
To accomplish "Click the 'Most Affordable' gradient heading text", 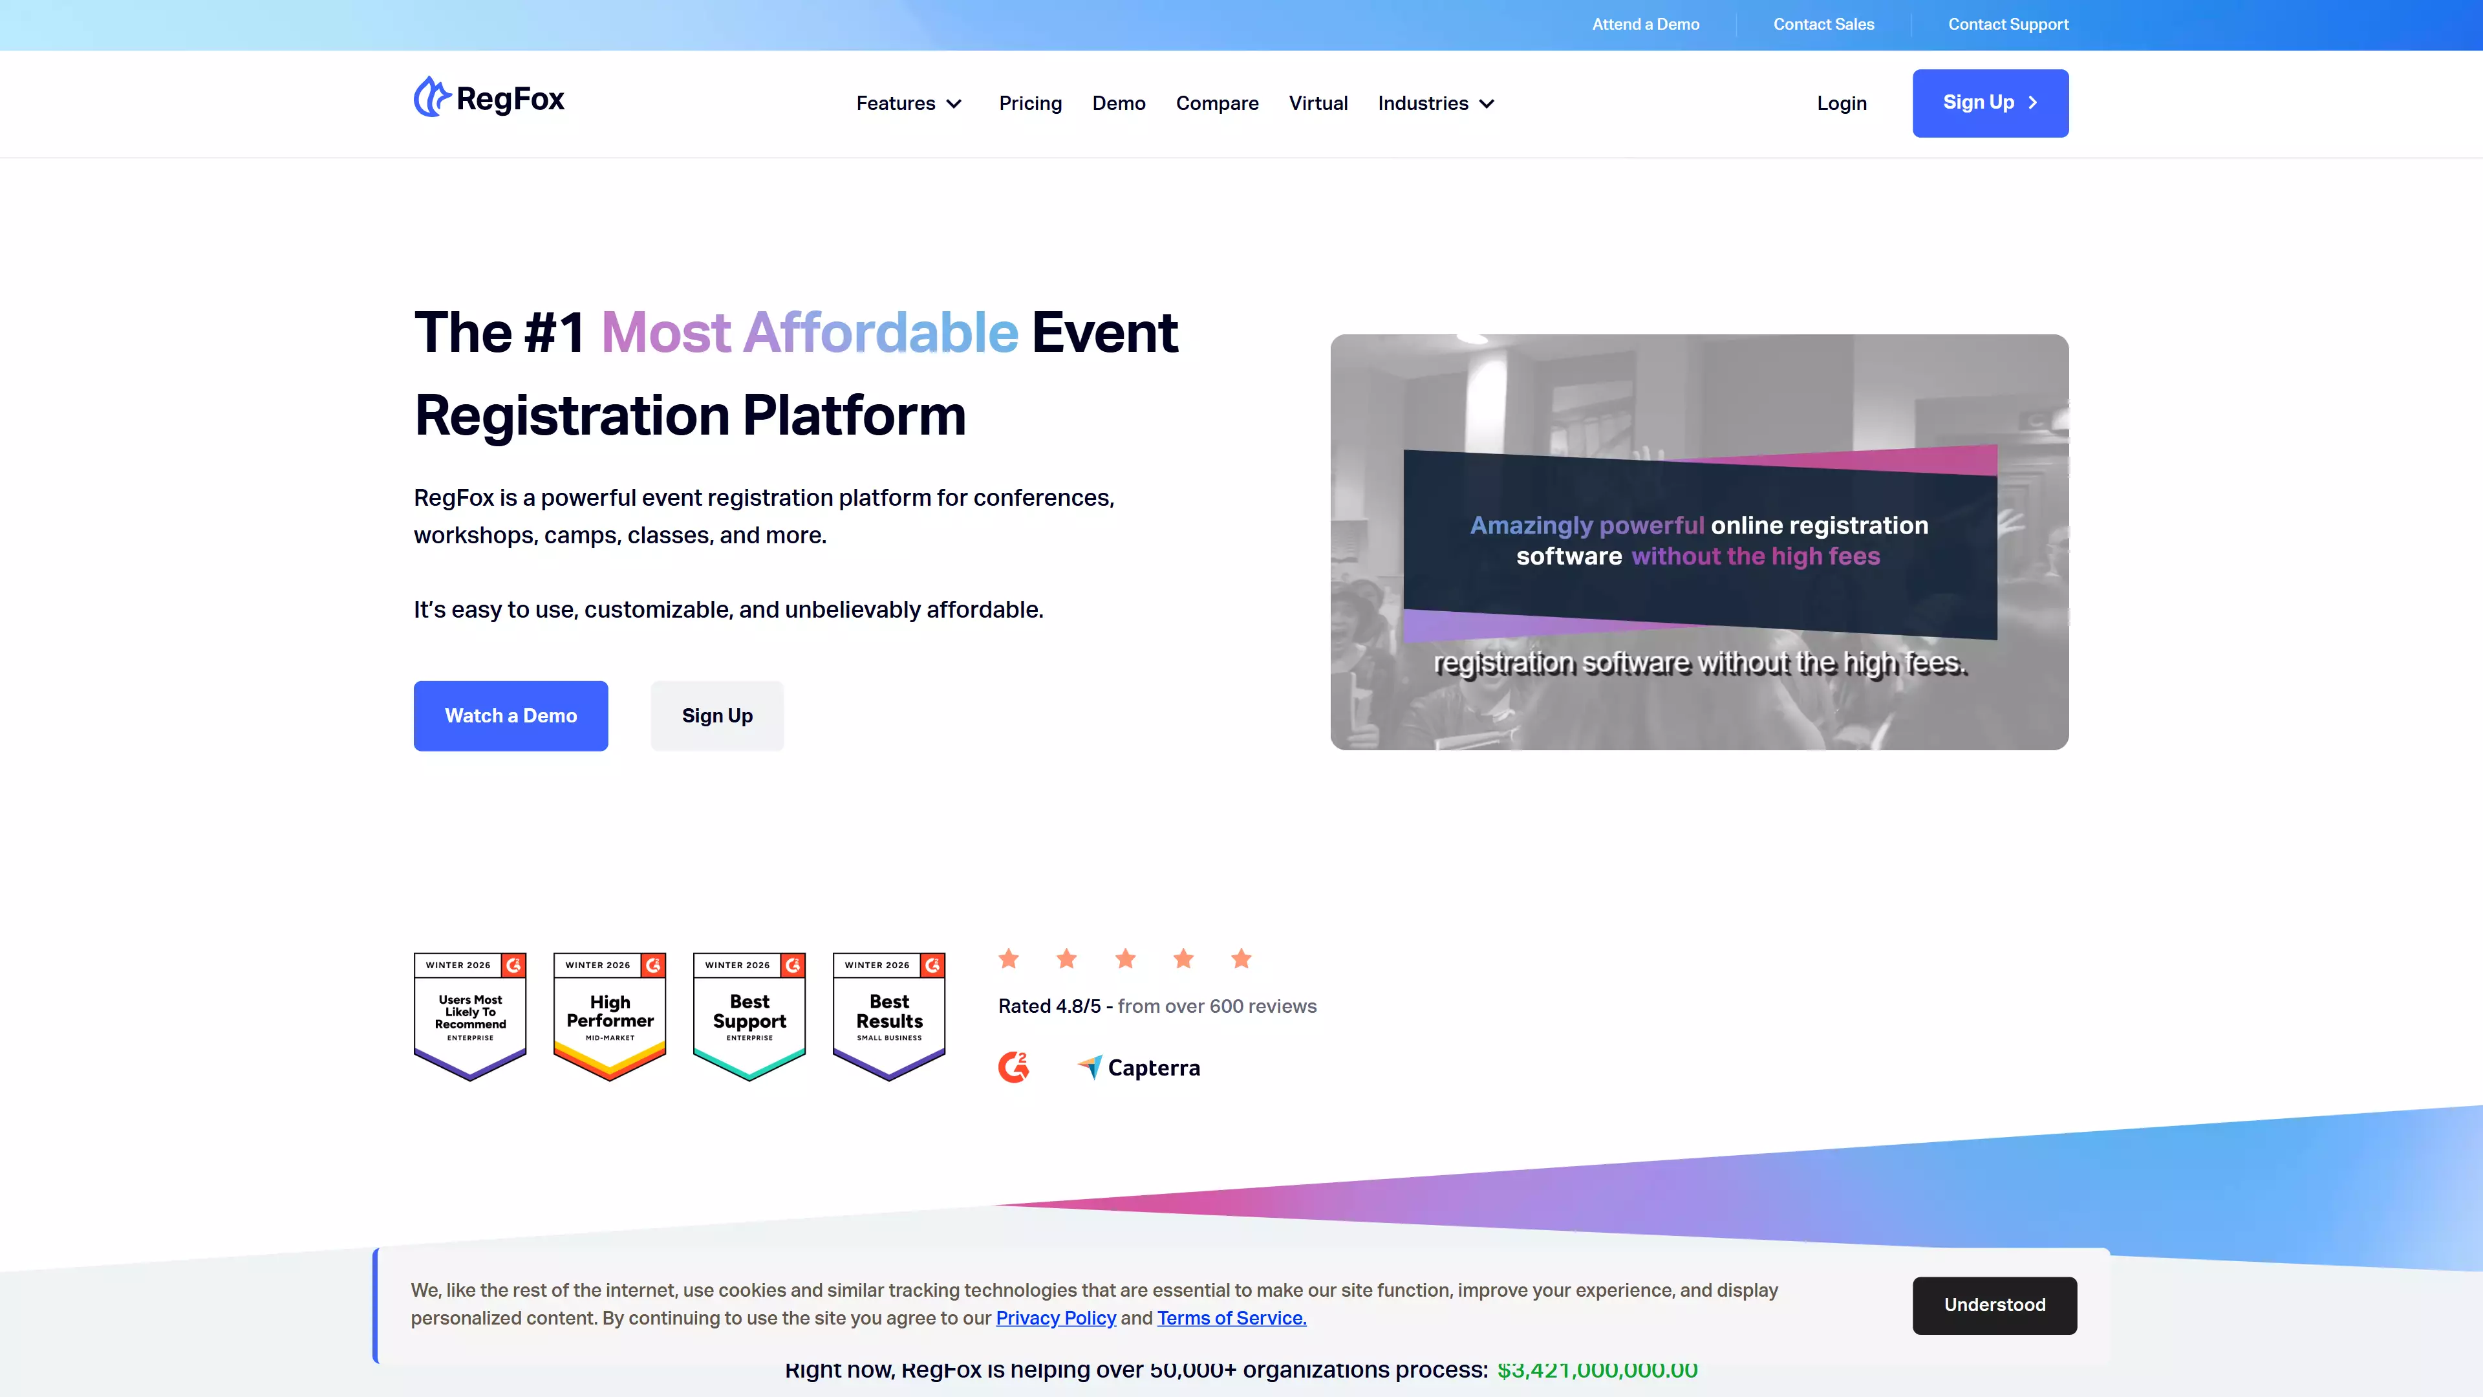I will (810, 332).
